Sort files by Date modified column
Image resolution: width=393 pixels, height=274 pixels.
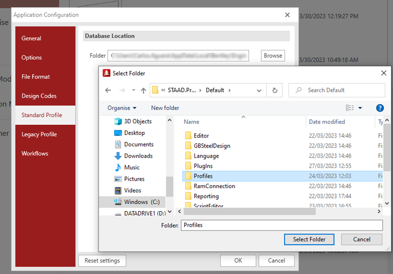[x=327, y=122]
